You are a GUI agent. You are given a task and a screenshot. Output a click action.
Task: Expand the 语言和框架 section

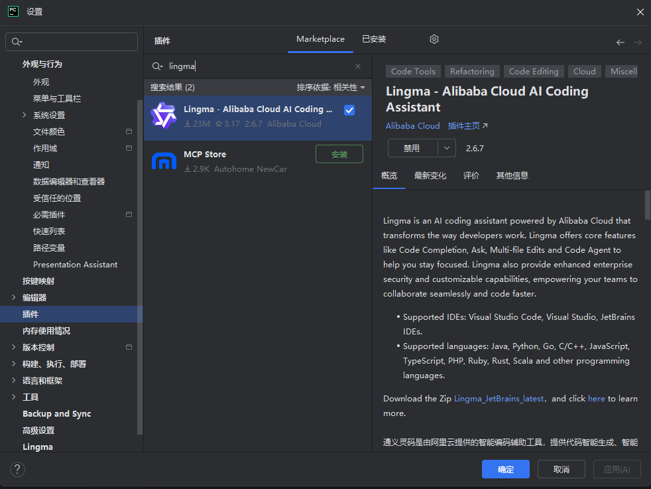tap(14, 380)
